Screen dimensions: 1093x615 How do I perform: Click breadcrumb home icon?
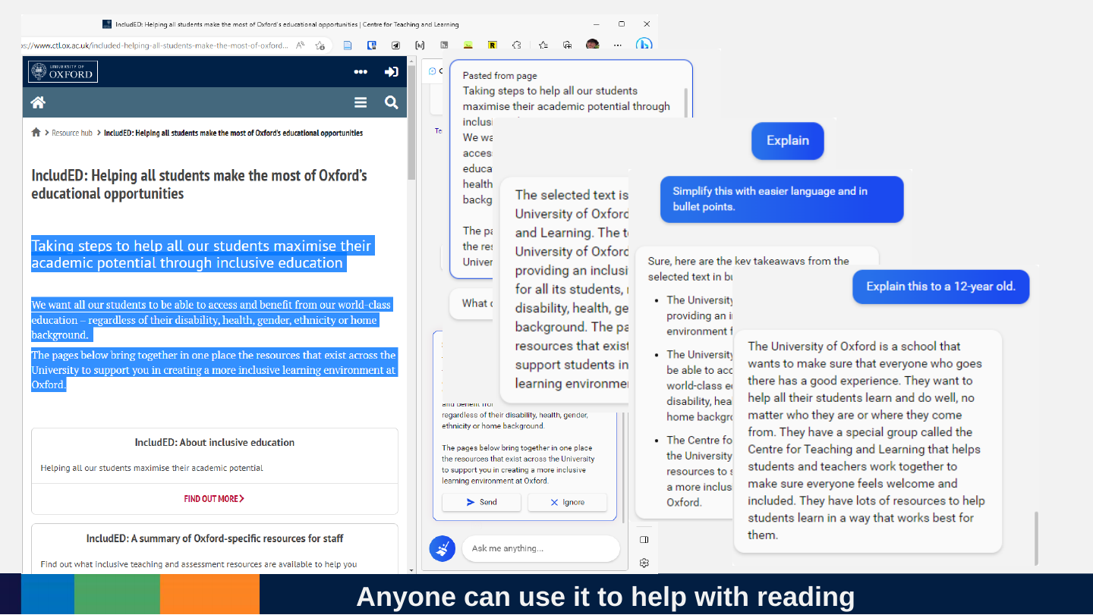(36, 133)
